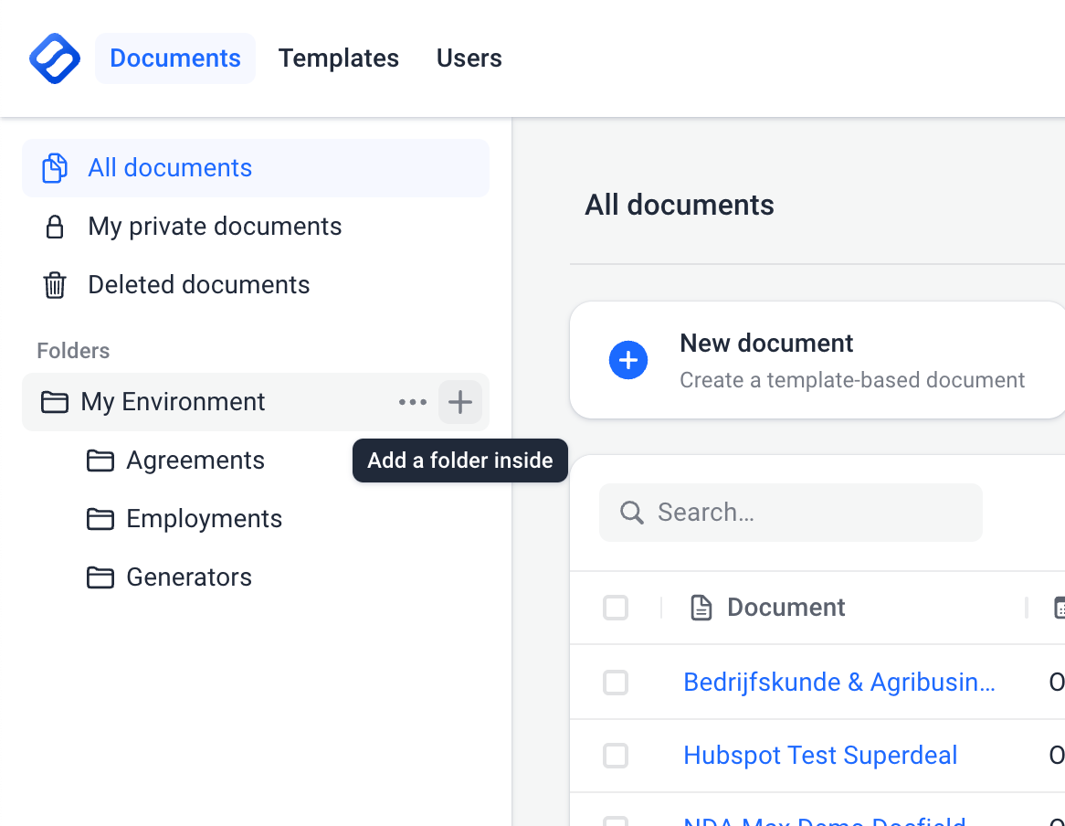
Task: Click the Employments folder icon
Action: 100,519
